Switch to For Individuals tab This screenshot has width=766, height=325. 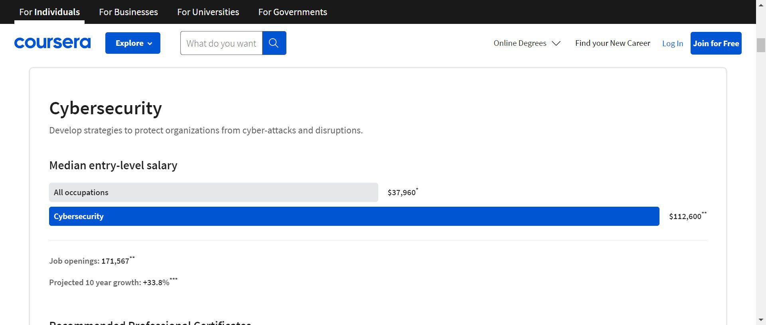(x=49, y=12)
